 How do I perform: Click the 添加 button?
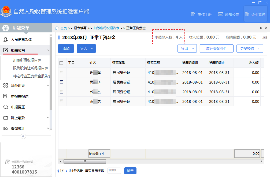click(66, 48)
